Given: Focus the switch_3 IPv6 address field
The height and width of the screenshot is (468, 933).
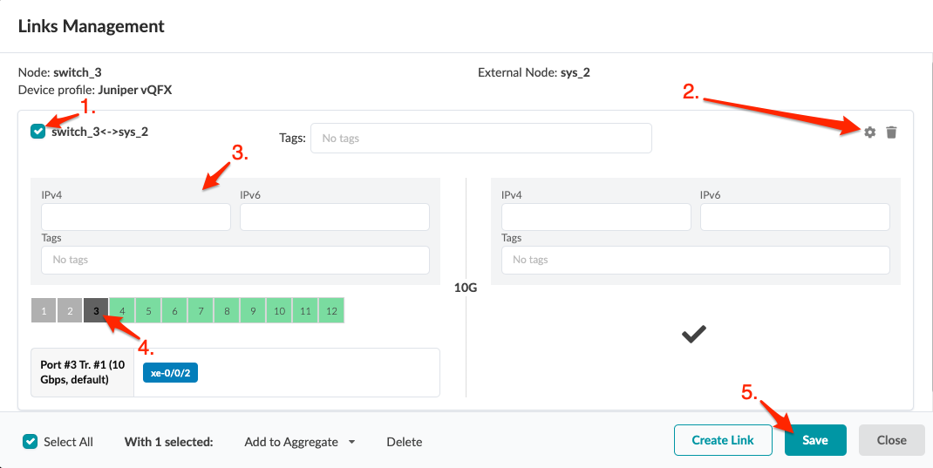Looking at the screenshot, I should tap(335, 217).
